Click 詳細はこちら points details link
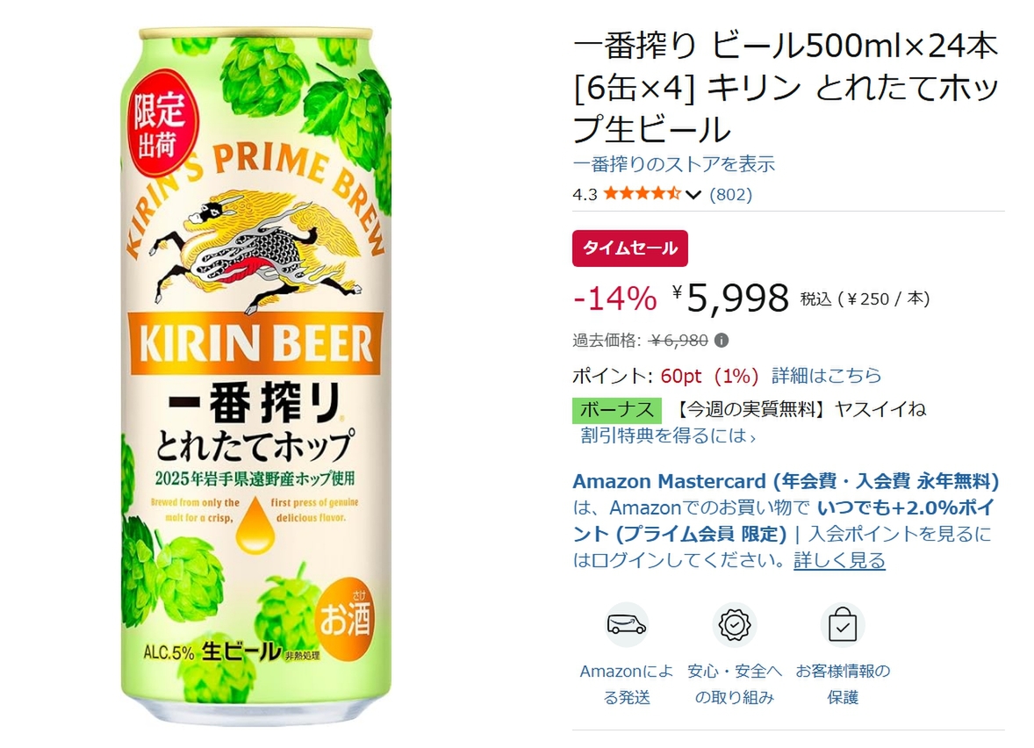Image resolution: width=1034 pixels, height=748 pixels. [x=826, y=376]
